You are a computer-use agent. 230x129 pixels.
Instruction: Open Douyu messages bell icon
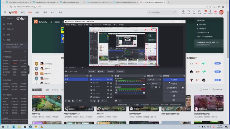[205, 12]
